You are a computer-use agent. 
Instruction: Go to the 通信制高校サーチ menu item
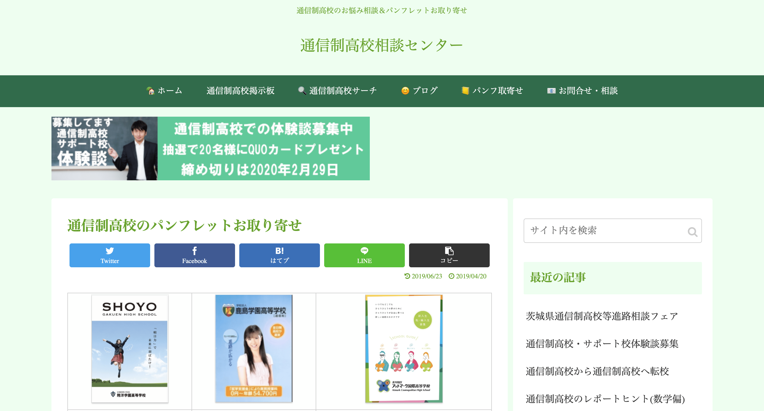[337, 91]
